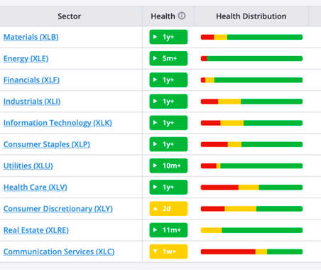Click the yellow 2d health badge for Consumer Discretionary

168,209
